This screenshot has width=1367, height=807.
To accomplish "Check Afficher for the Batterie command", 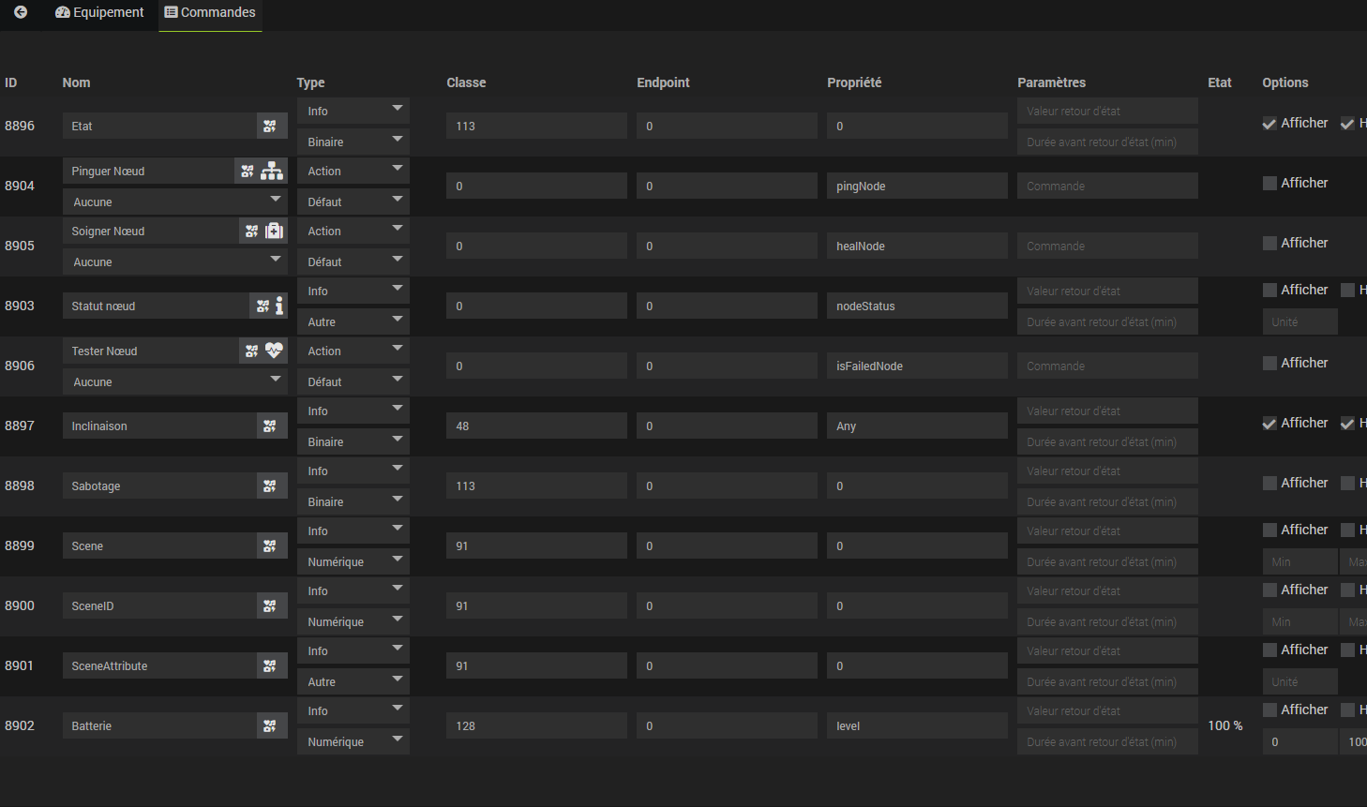I will tap(1269, 710).
